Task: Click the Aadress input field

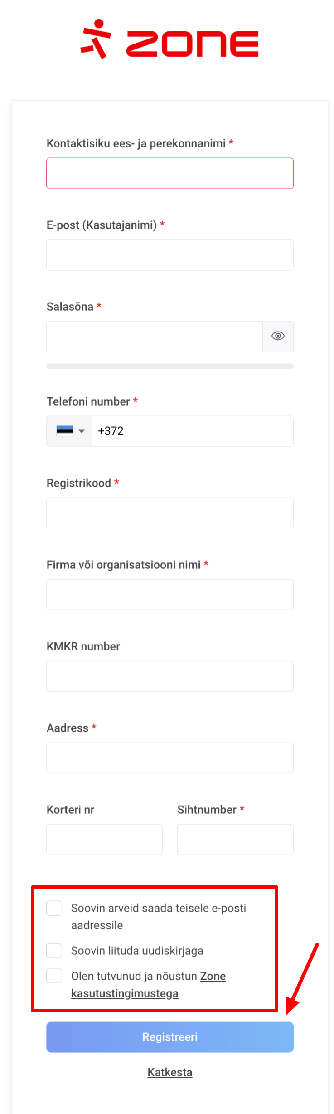Action: tap(170, 757)
